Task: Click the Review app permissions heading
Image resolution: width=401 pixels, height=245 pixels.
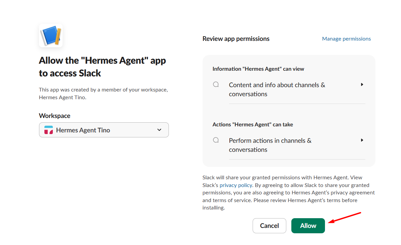Action: (x=236, y=39)
